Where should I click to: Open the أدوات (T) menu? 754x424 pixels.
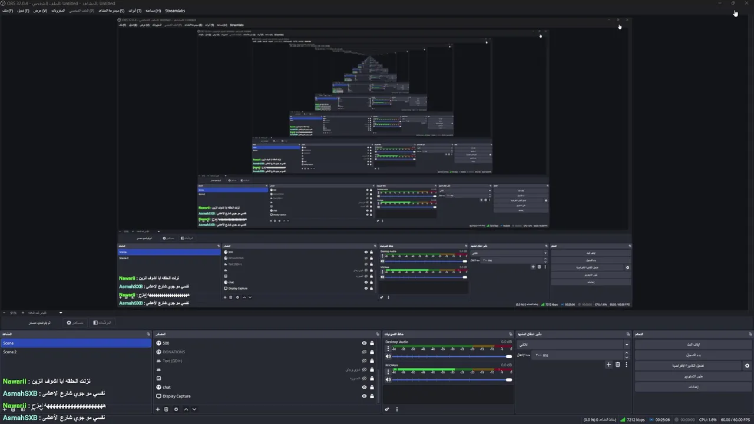pyautogui.click(x=135, y=11)
